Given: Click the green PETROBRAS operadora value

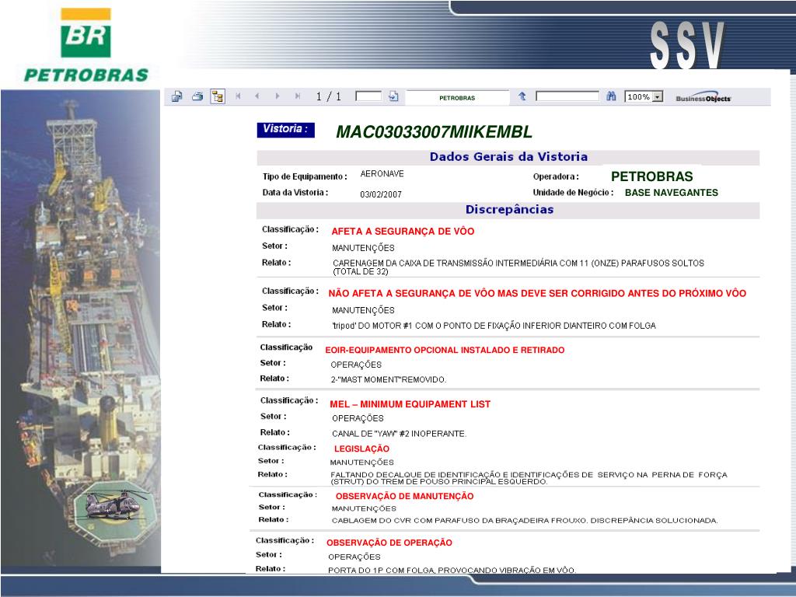Looking at the screenshot, I should click(x=652, y=176).
